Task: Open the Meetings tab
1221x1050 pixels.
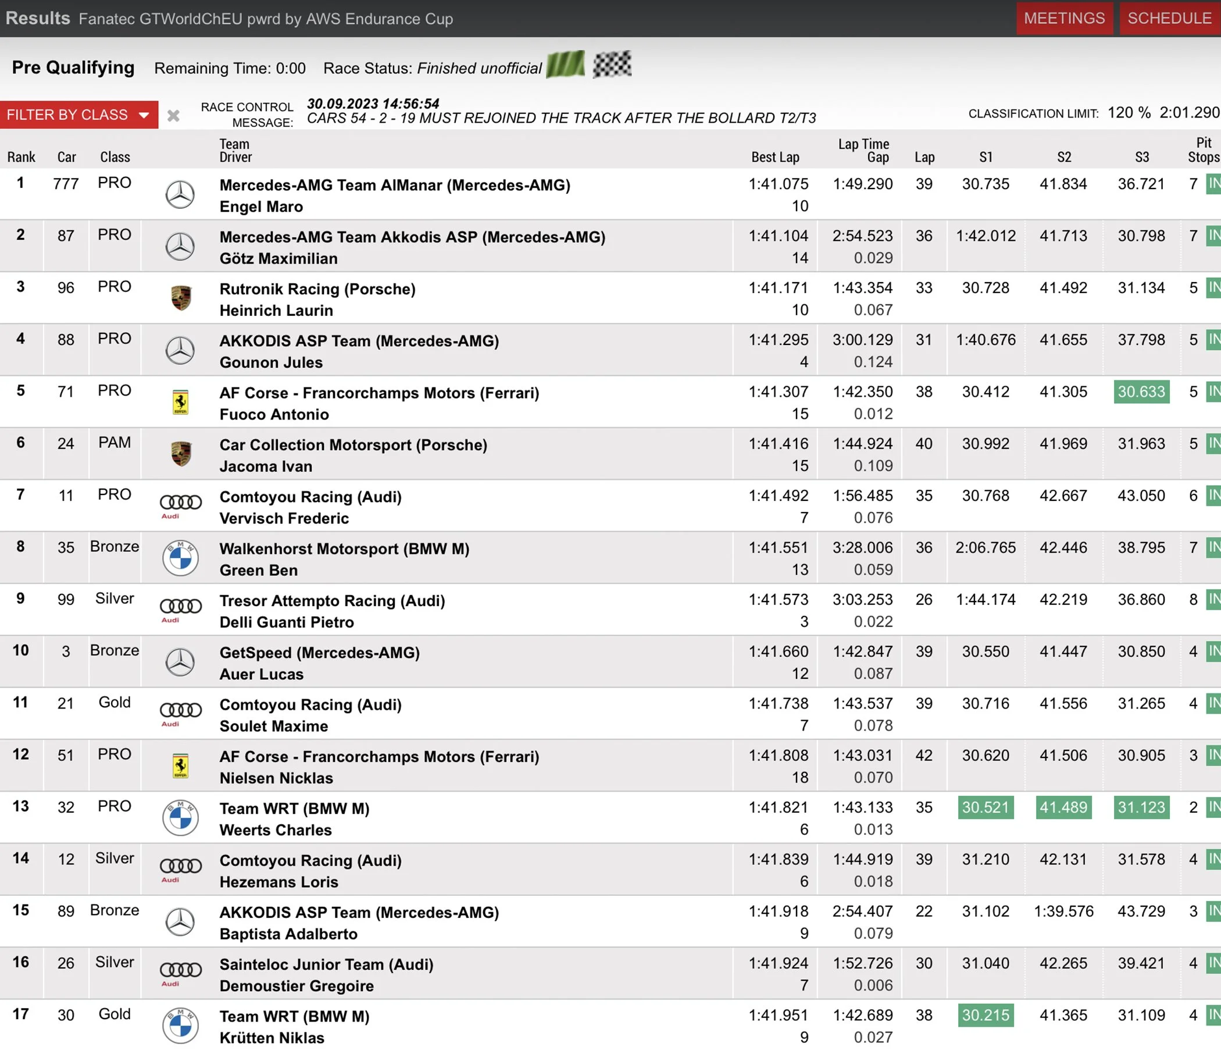Action: (1063, 18)
